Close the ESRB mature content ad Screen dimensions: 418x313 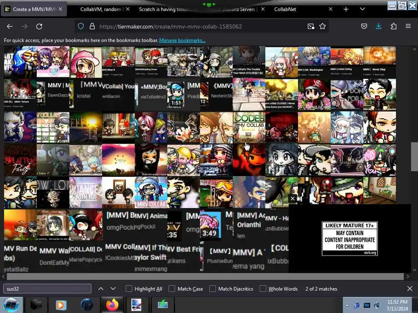point(293,198)
